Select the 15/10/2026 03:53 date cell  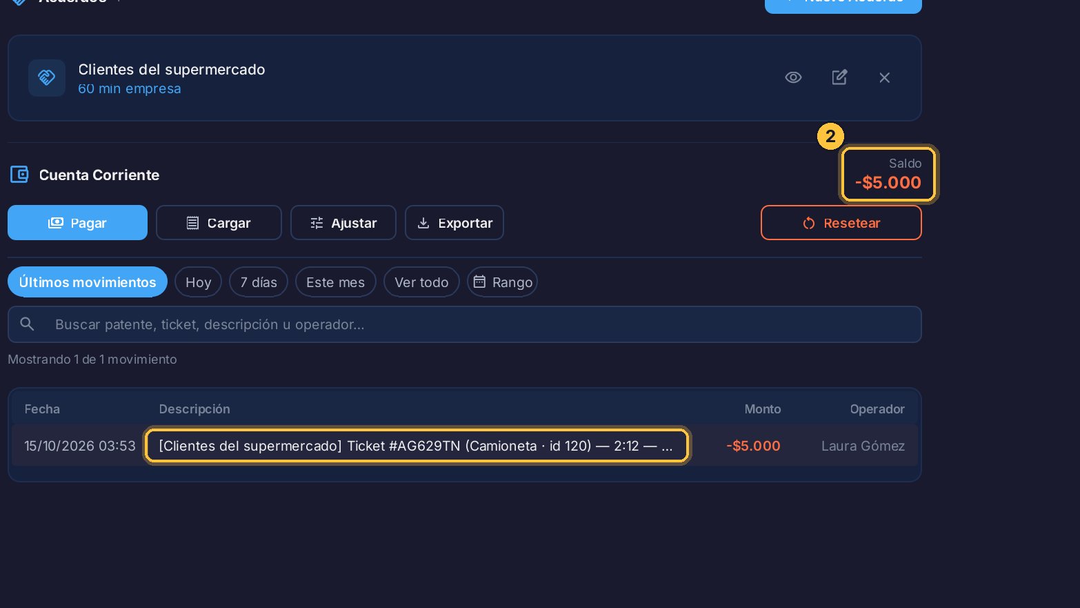(80, 446)
